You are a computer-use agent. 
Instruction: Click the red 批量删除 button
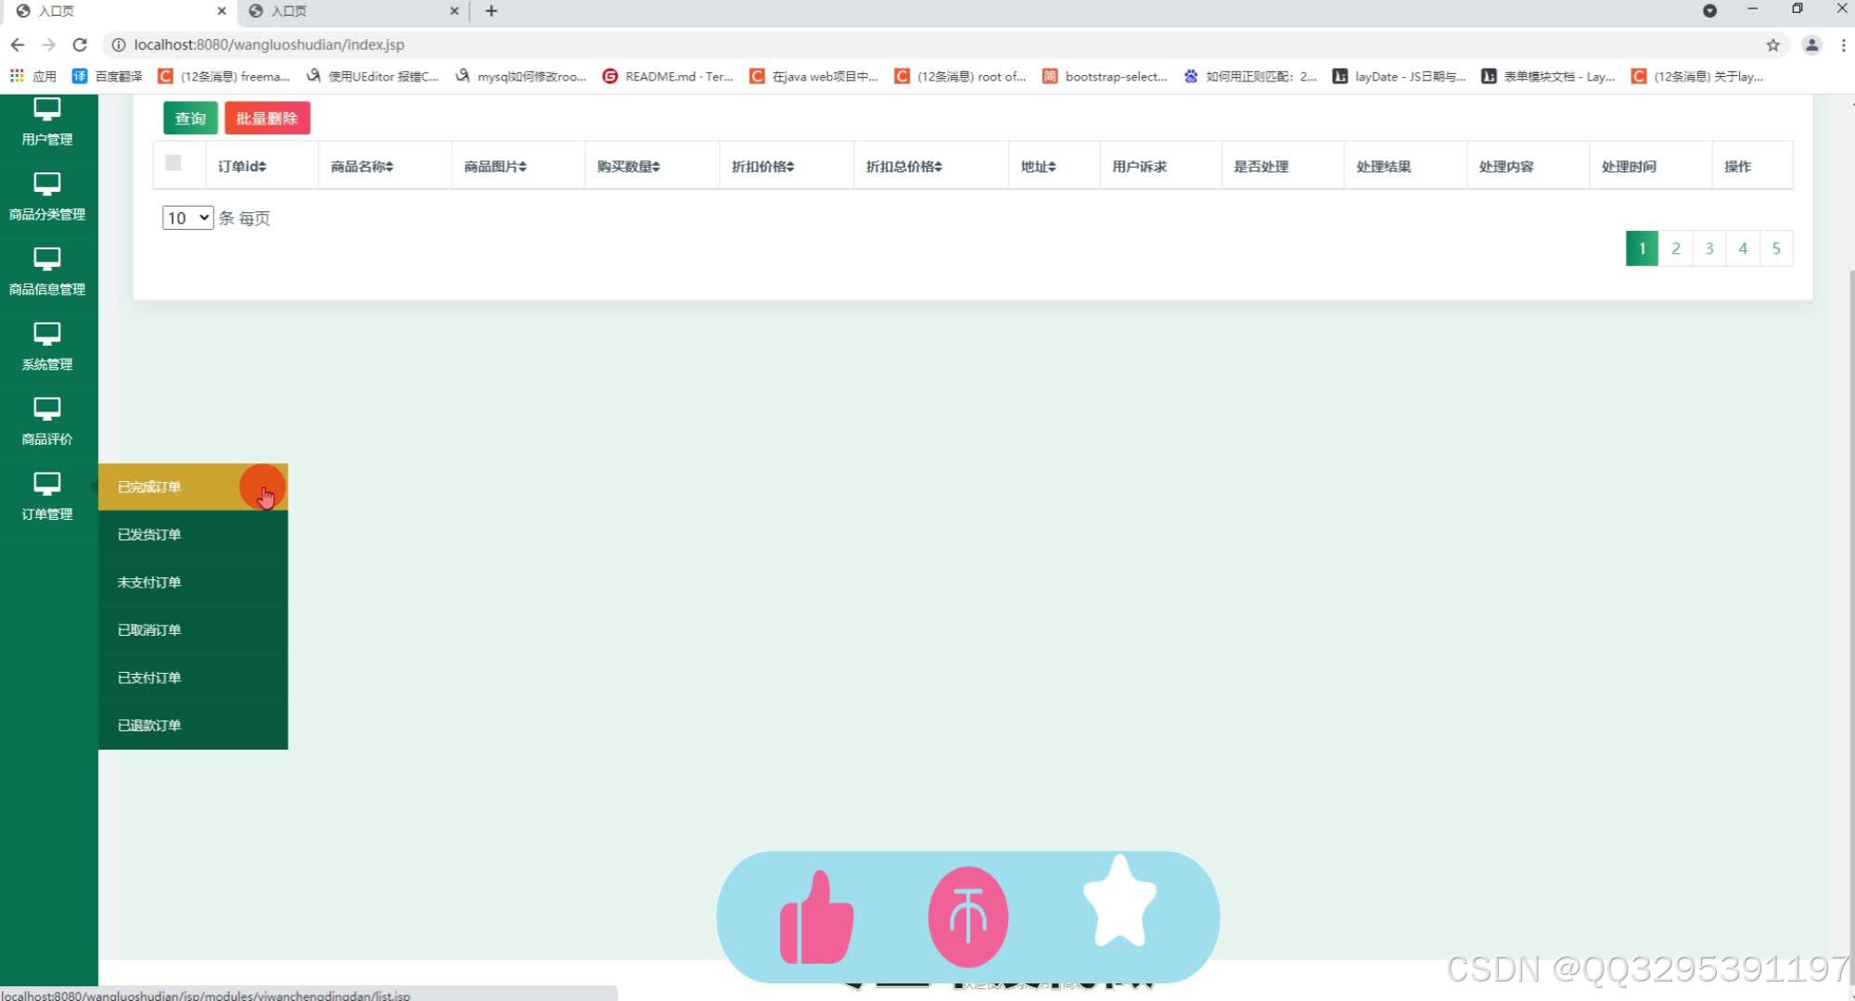pyautogui.click(x=267, y=118)
